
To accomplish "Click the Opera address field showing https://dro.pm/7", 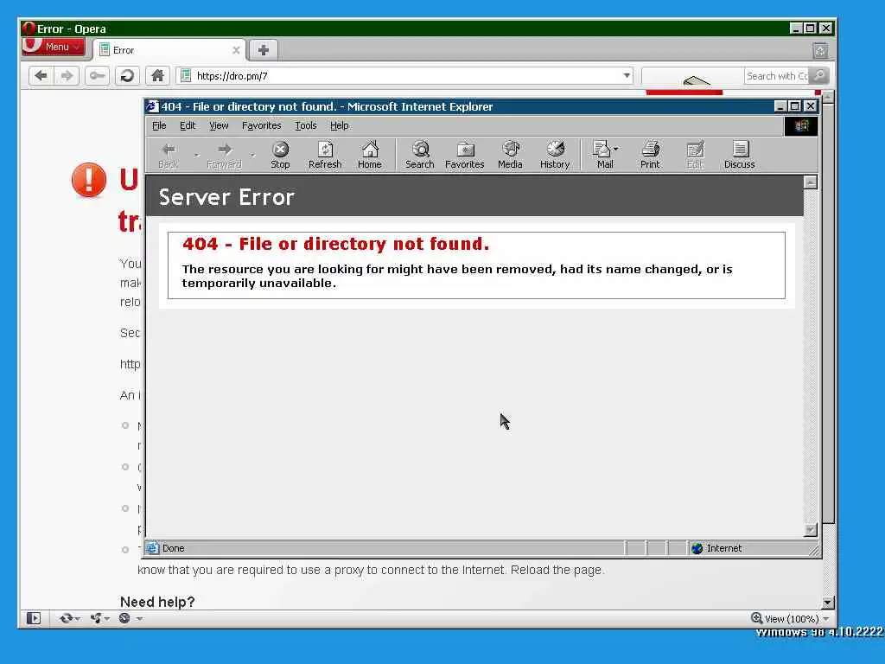I will point(404,76).
